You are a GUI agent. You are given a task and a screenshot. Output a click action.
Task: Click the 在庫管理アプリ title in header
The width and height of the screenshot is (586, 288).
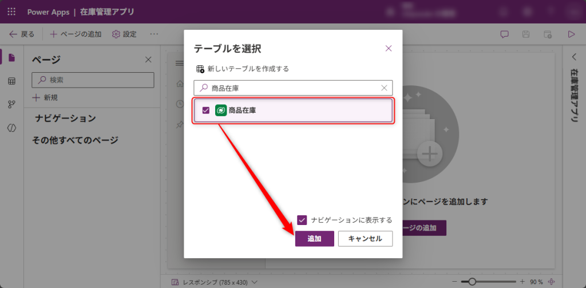pos(107,12)
